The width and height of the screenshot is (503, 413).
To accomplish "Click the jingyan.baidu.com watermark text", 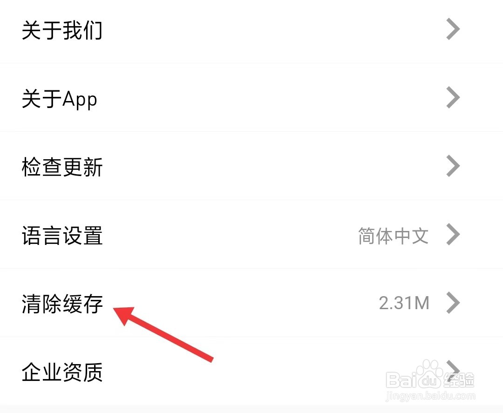I will pyautogui.click(x=430, y=396).
